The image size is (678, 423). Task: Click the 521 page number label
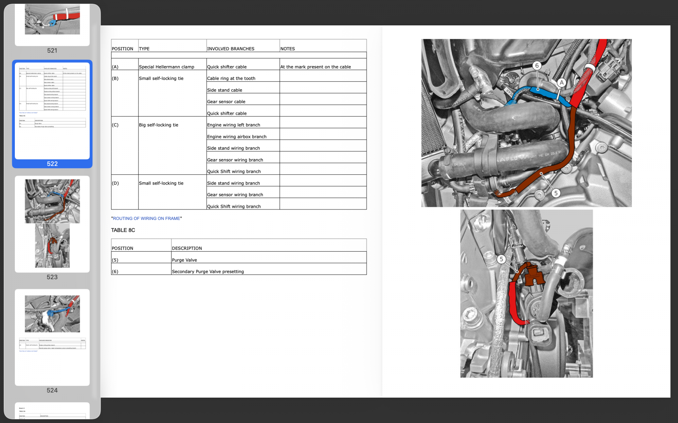tap(52, 51)
